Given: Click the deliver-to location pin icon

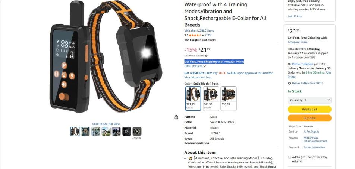Looking at the screenshot, I should tap(289, 83).
